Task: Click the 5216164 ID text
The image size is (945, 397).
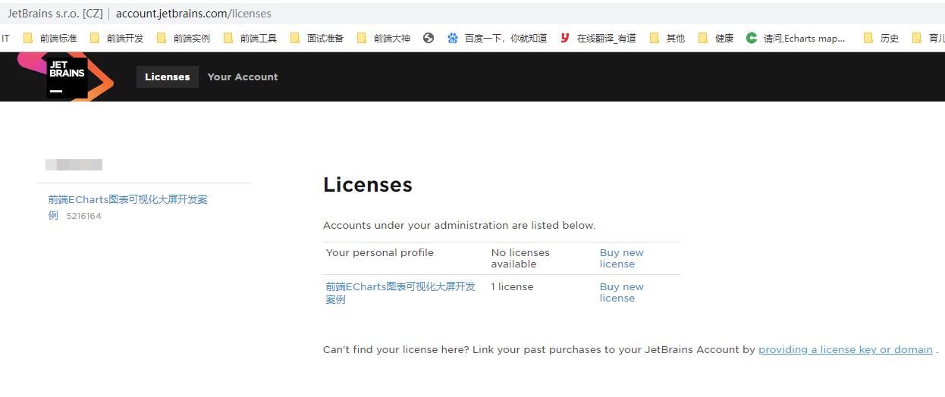Action: 83,216
